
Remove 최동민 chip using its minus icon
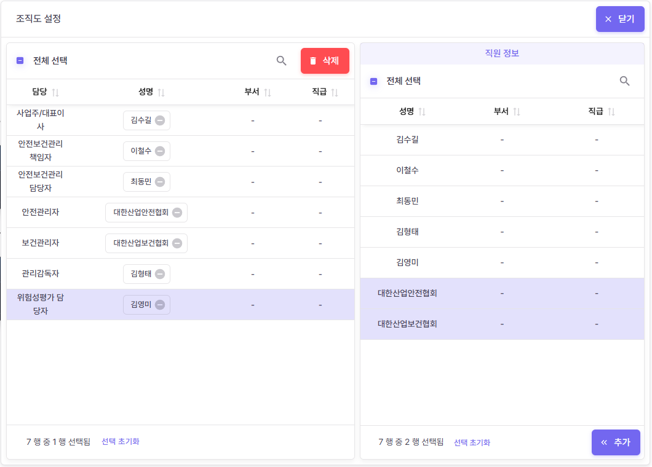point(159,182)
